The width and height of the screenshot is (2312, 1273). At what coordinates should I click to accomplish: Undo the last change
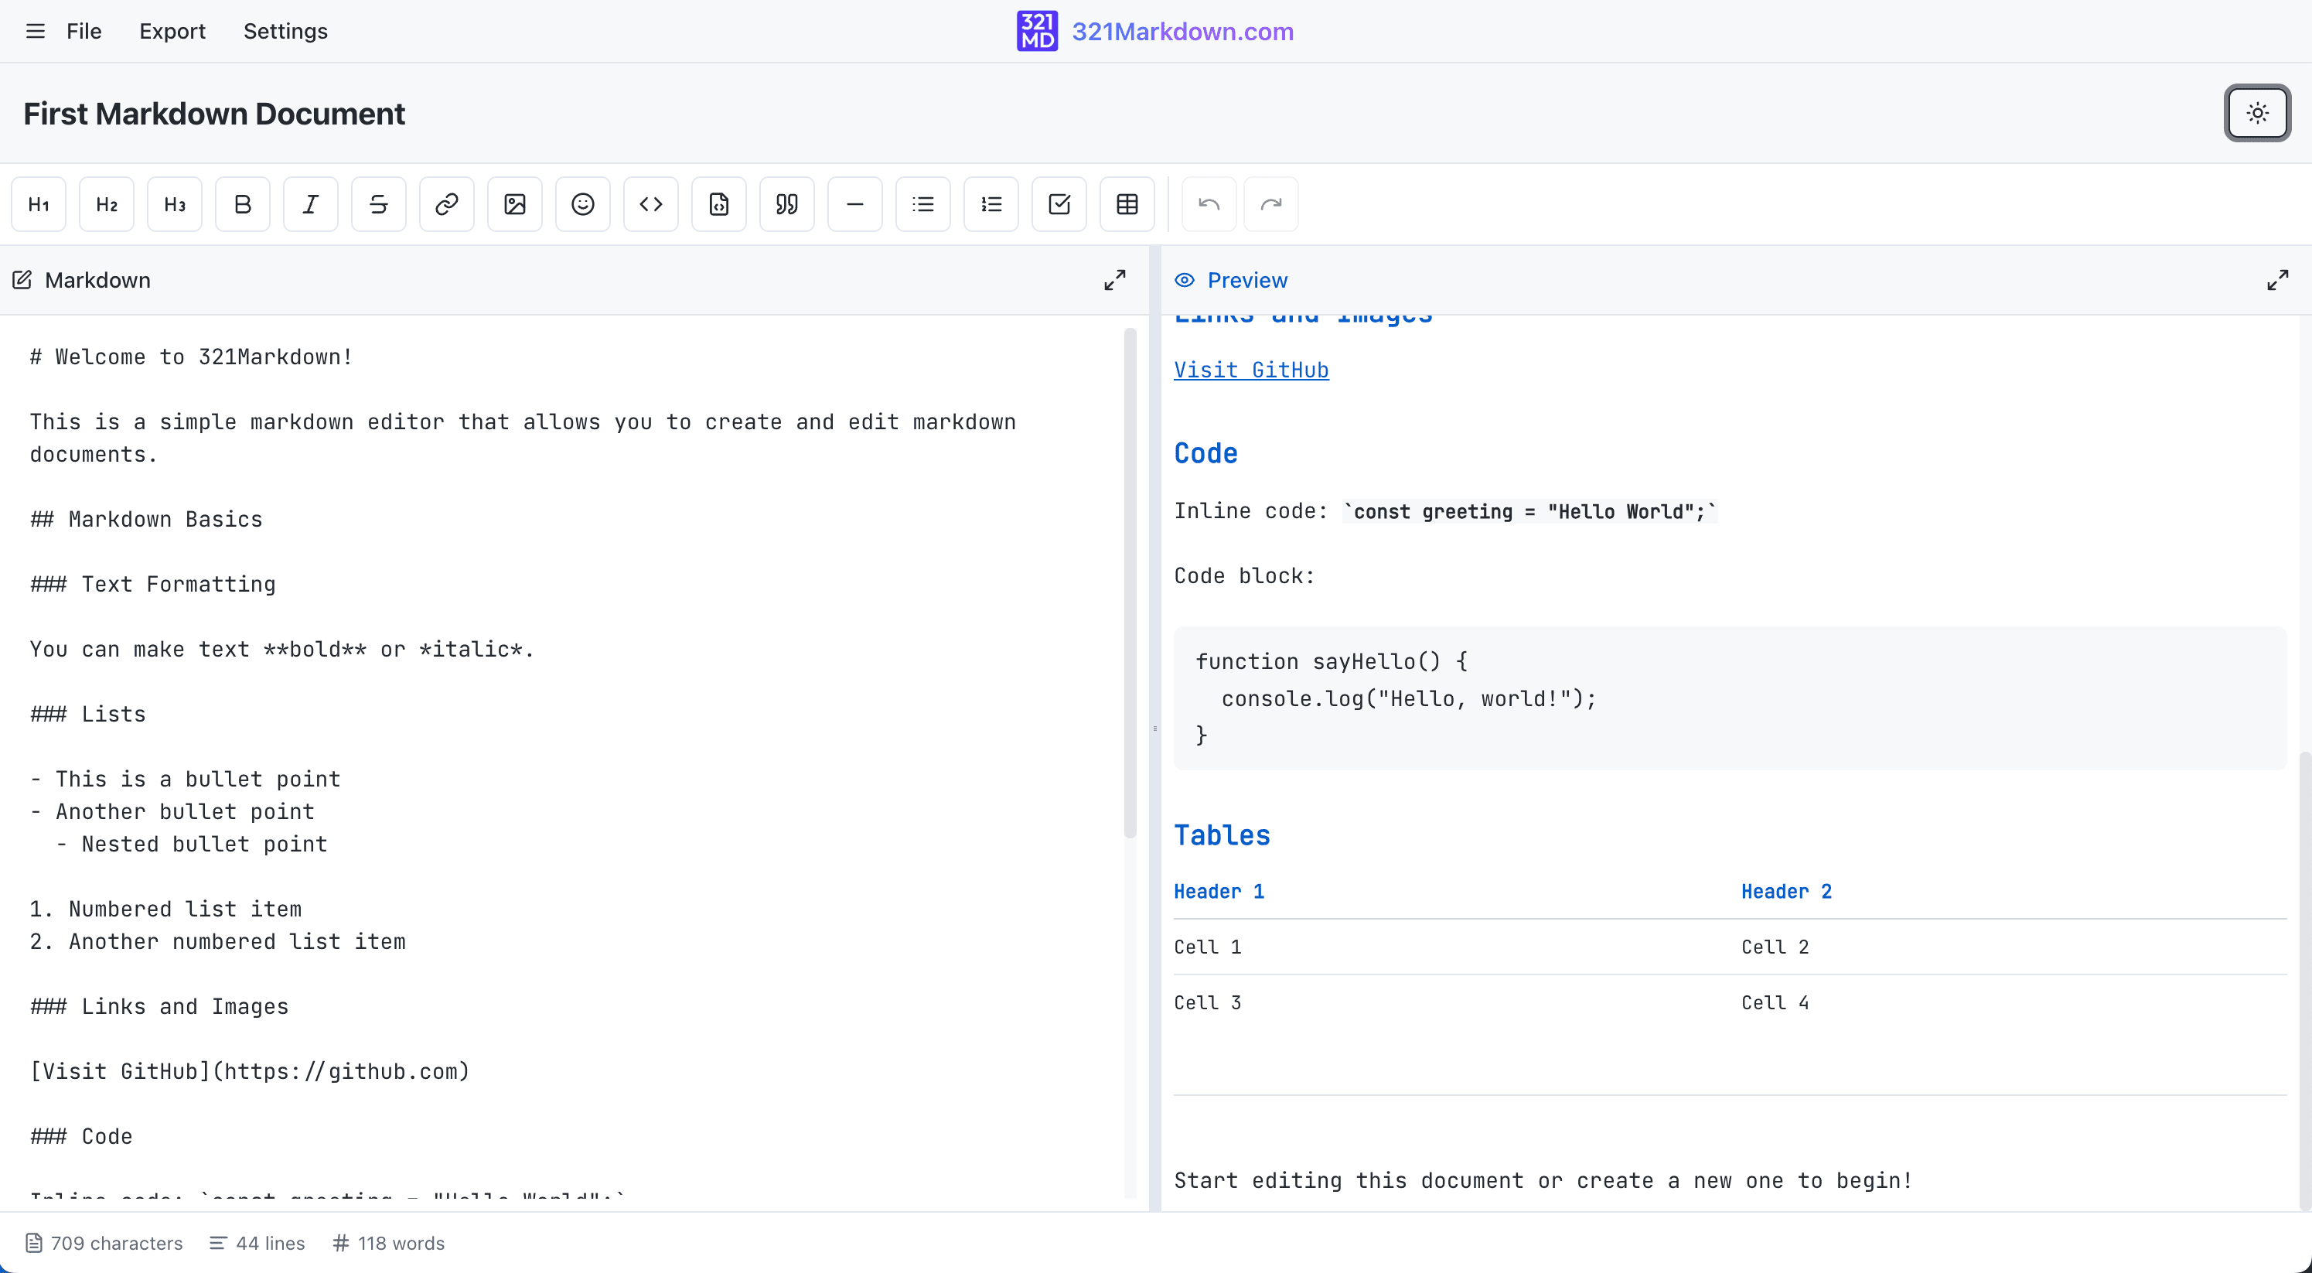coord(1209,205)
